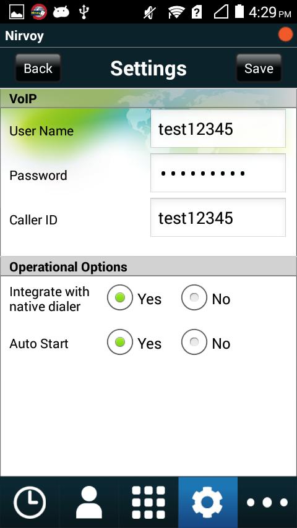Click the Save button
This screenshot has width=297, height=528.
pyautogui.click(x=259, y=68)
